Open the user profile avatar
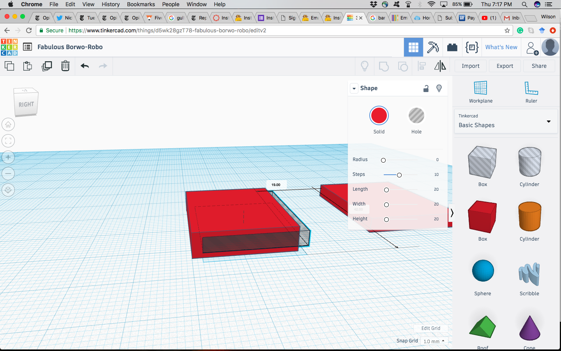This screenshot has height=351, width=561. pos(550,47)
